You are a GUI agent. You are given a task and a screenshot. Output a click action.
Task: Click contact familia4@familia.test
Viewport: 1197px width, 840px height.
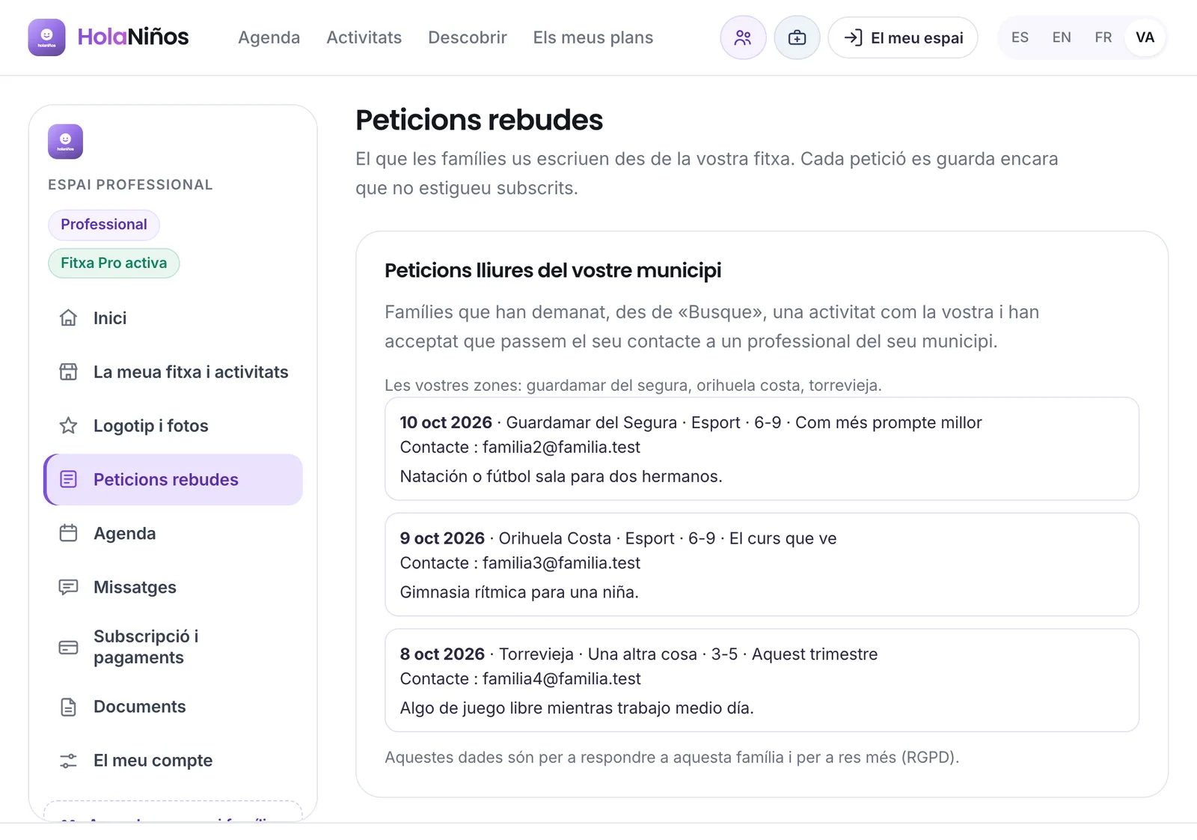[x=561, y=679]
